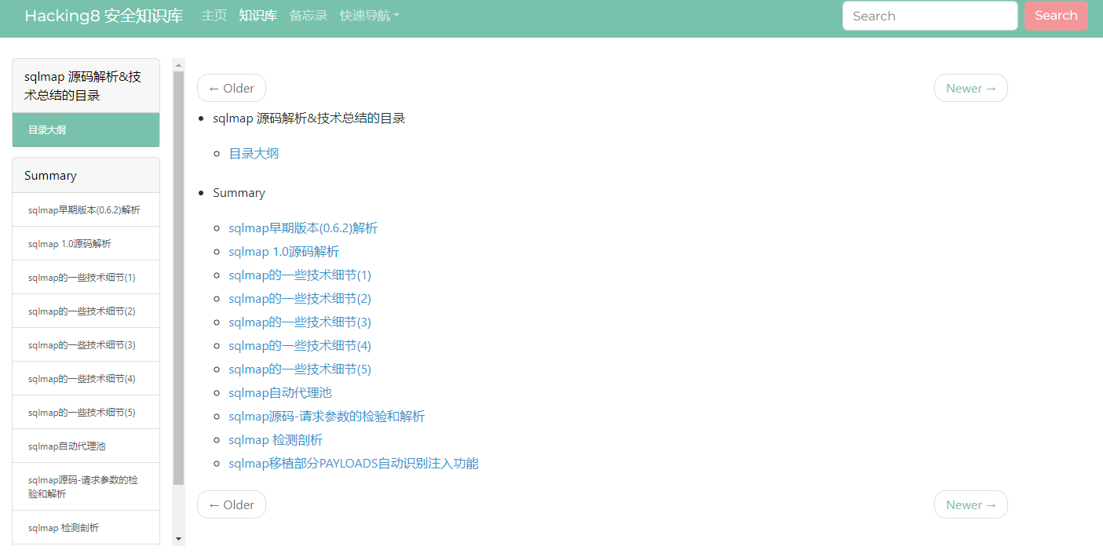Click the sidebar scrollbar up arrow
The width and height of the screenshot is (1103, 557).
click(178, 64)
